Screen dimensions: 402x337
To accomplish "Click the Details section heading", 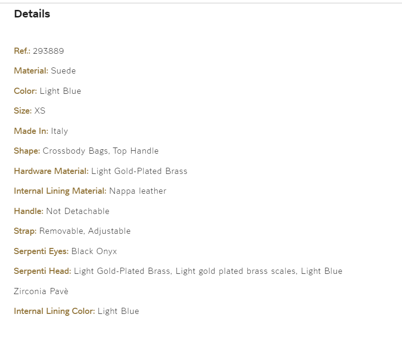I will (32, 14).
